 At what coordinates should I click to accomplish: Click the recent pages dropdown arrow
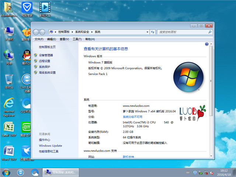click(x=47, y=32)
